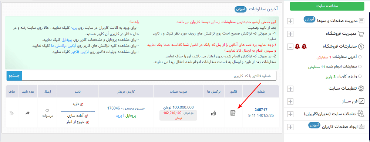
Task: Open the تنظیمات سایت menu
Action: coord(343,89)
